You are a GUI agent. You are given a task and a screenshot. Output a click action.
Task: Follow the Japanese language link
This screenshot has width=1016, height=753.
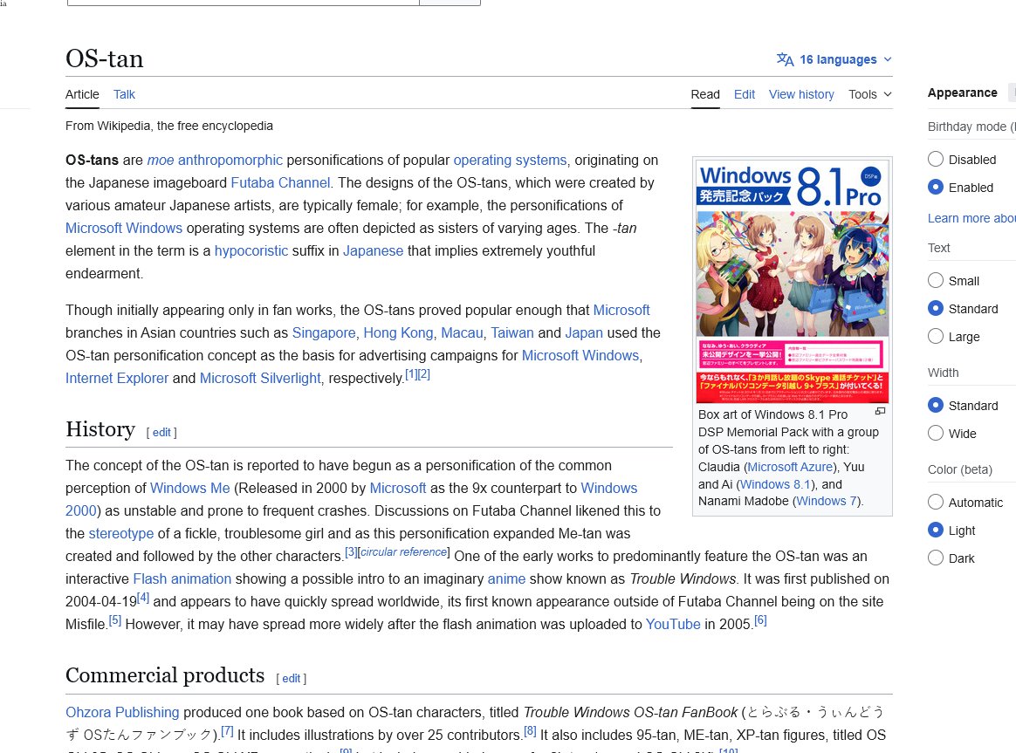[x=374, y=250]
